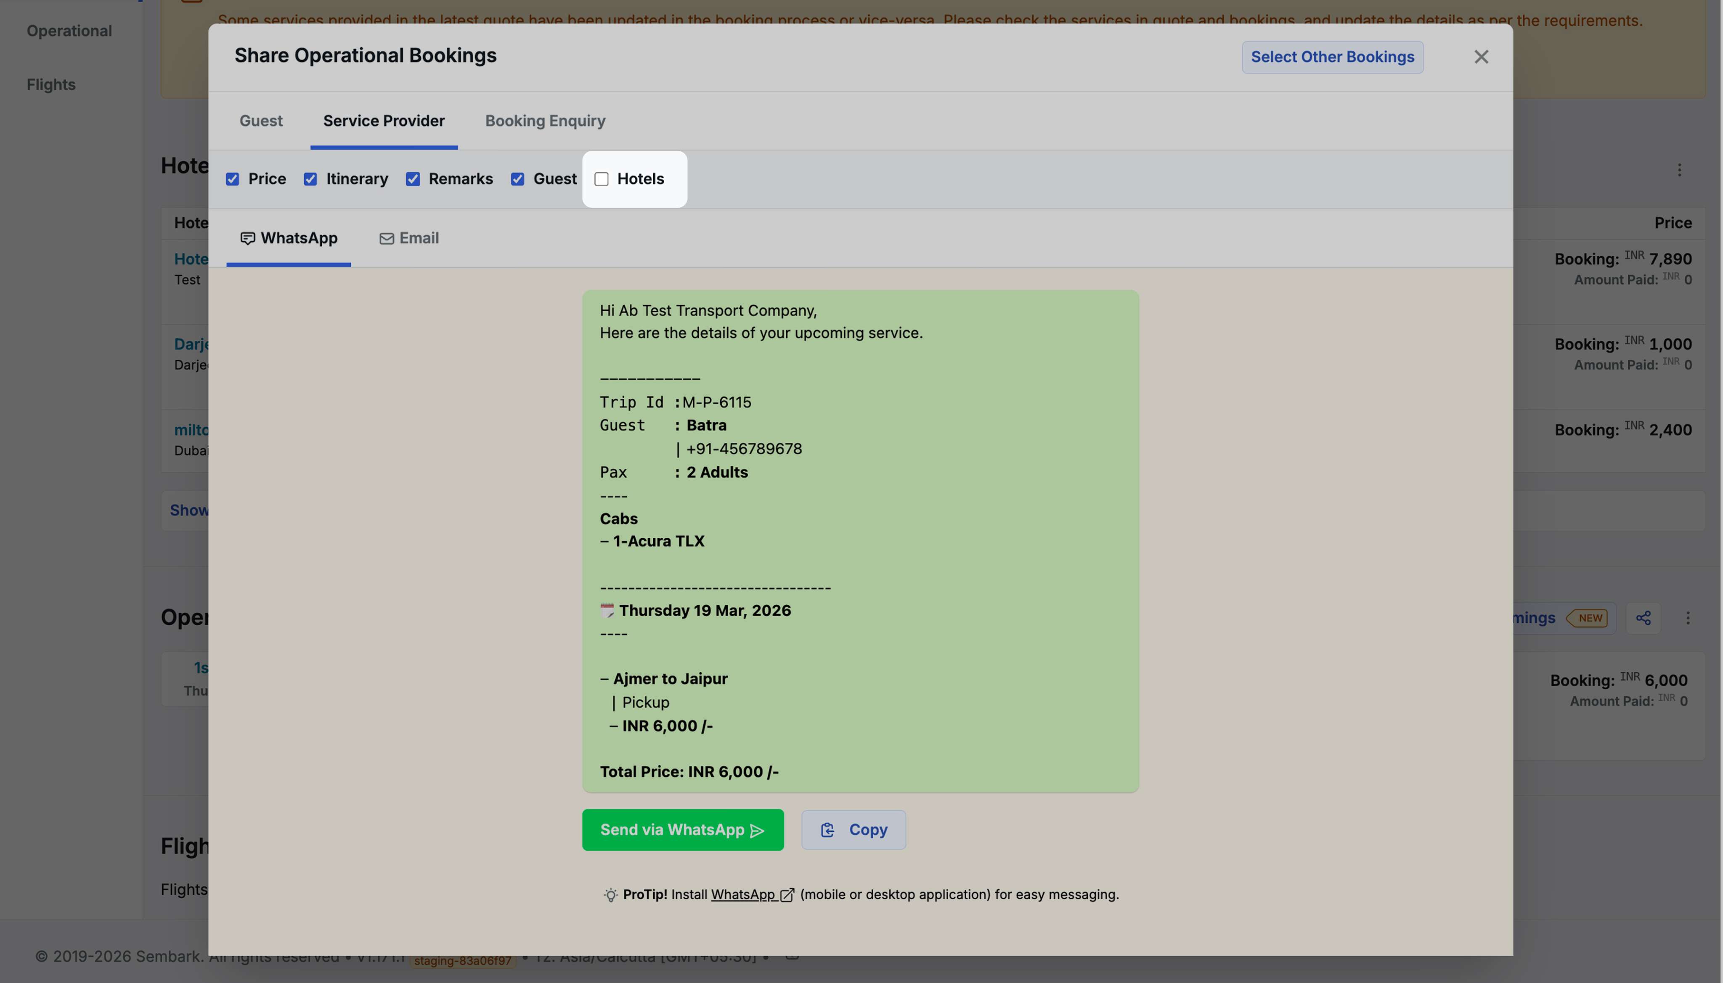
Task: Click the Email envelope icon
Action: pyautogui.click(x=386, y=238)
